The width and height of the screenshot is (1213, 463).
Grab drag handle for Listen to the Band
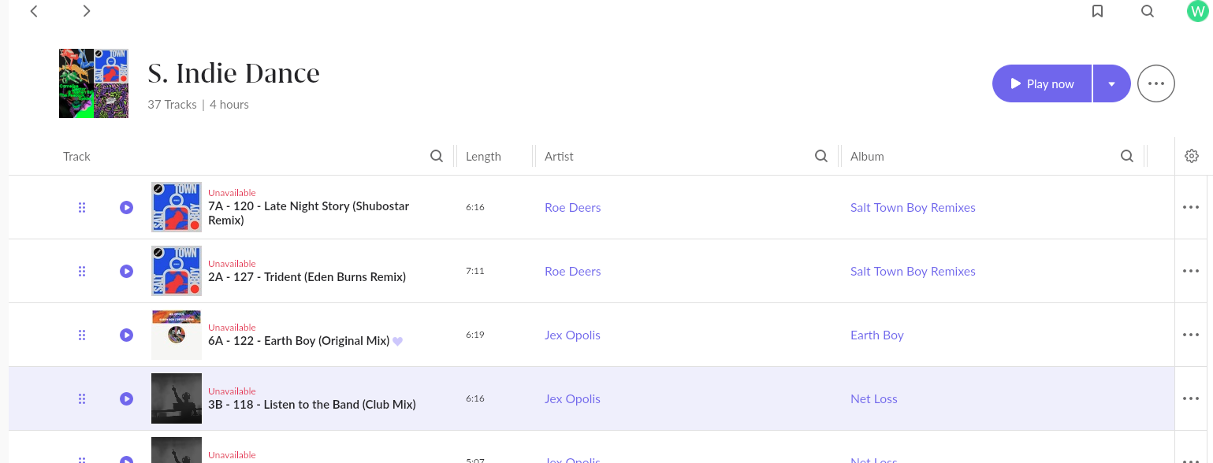pyautogui.click(x=82, y=398)
